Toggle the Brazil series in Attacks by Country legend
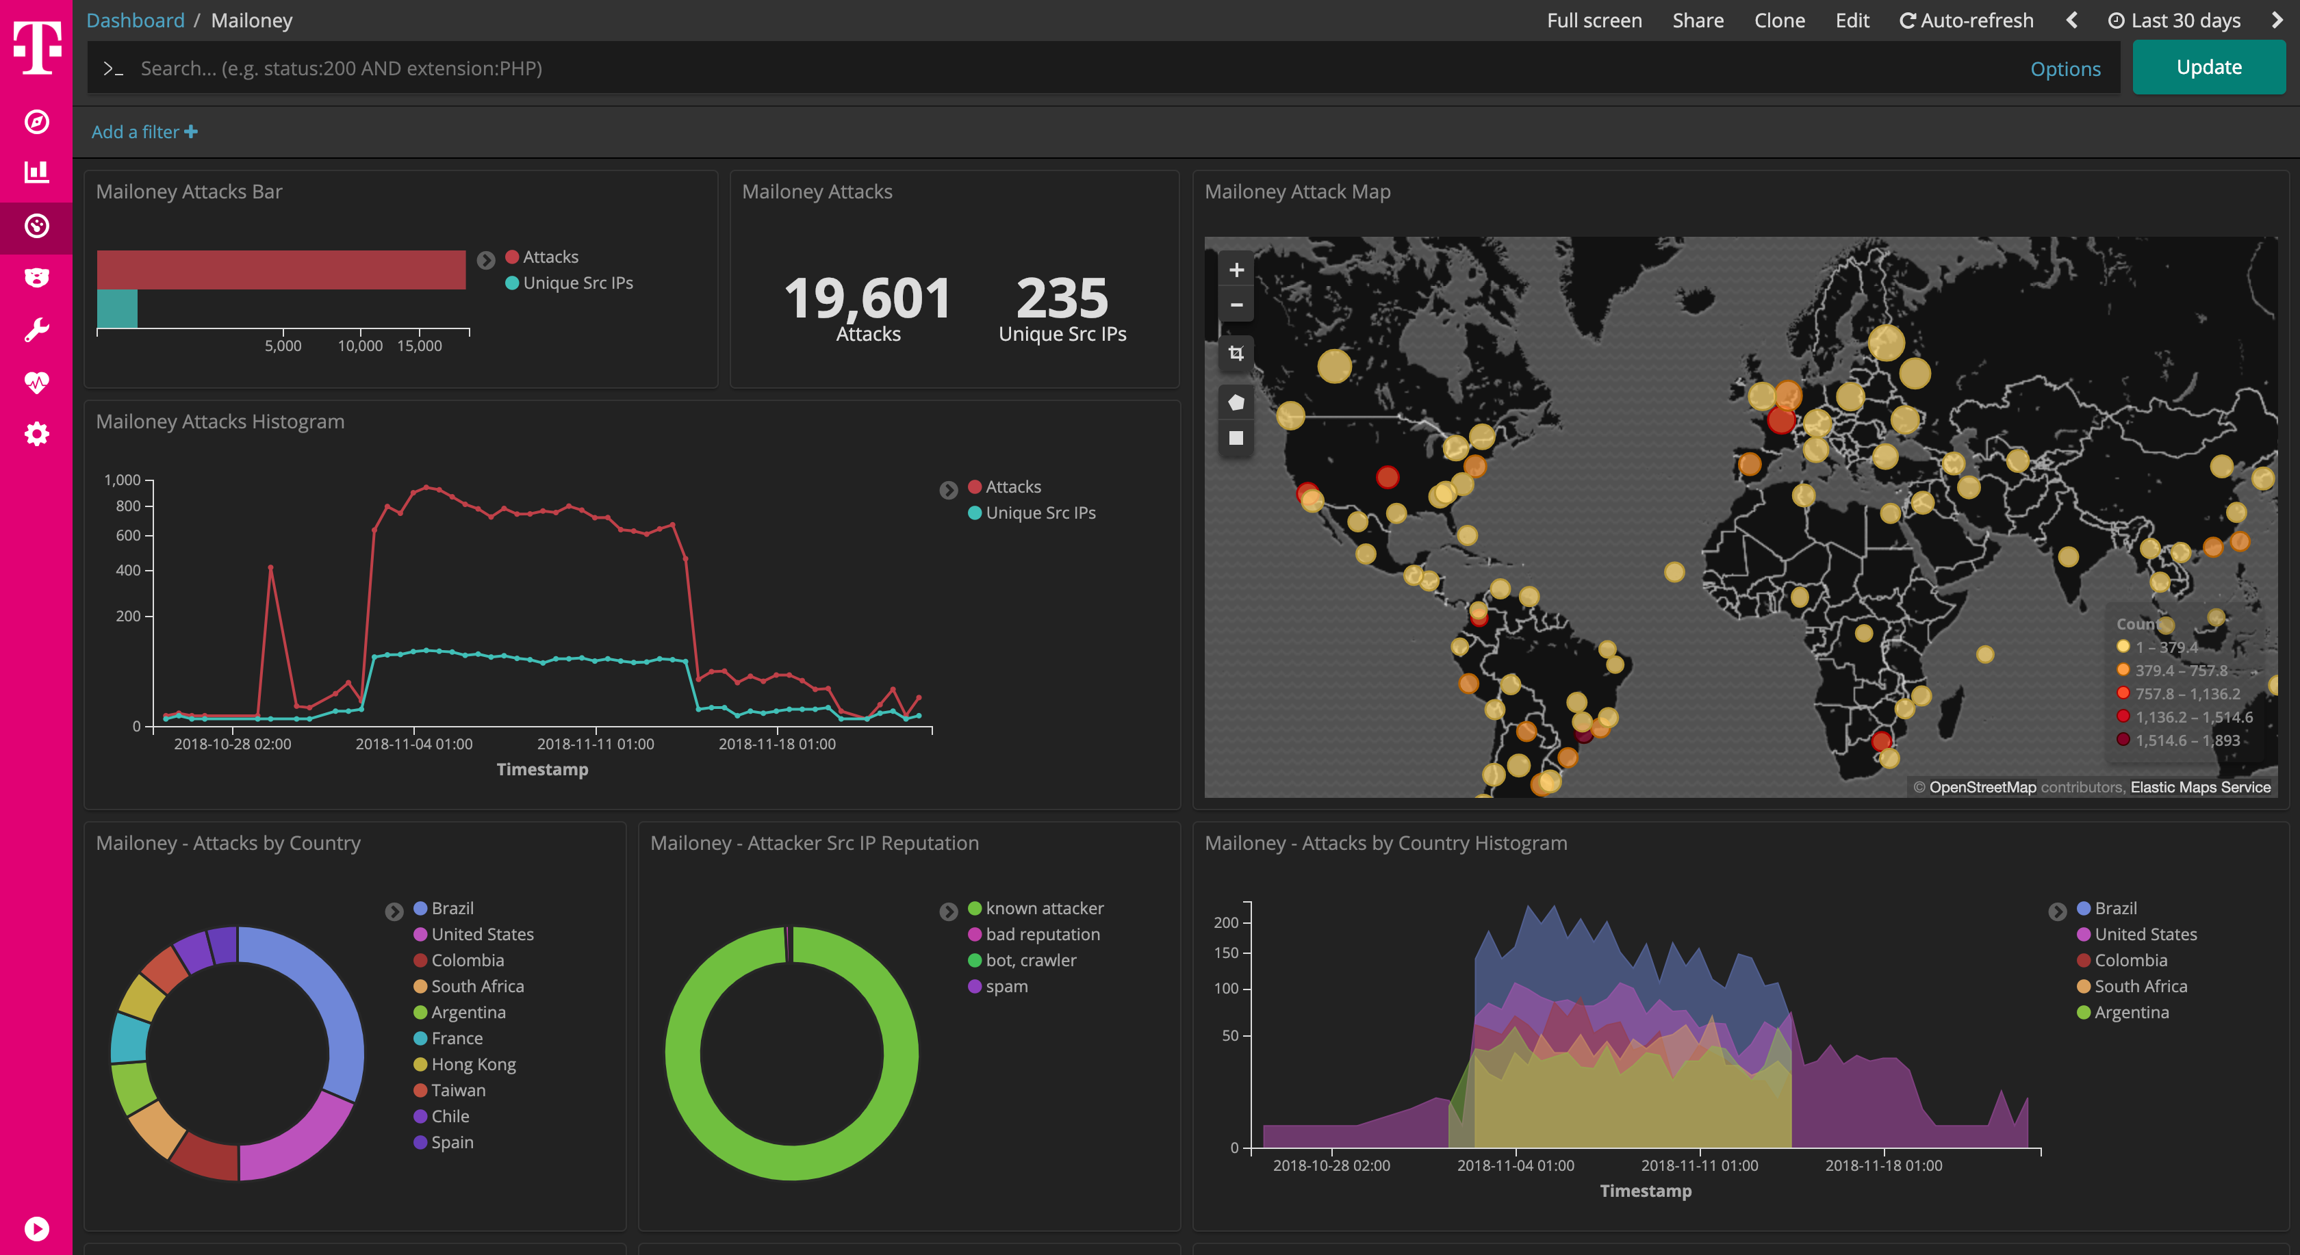The width and height of the screenshot is (2300, 1255). 454,908
